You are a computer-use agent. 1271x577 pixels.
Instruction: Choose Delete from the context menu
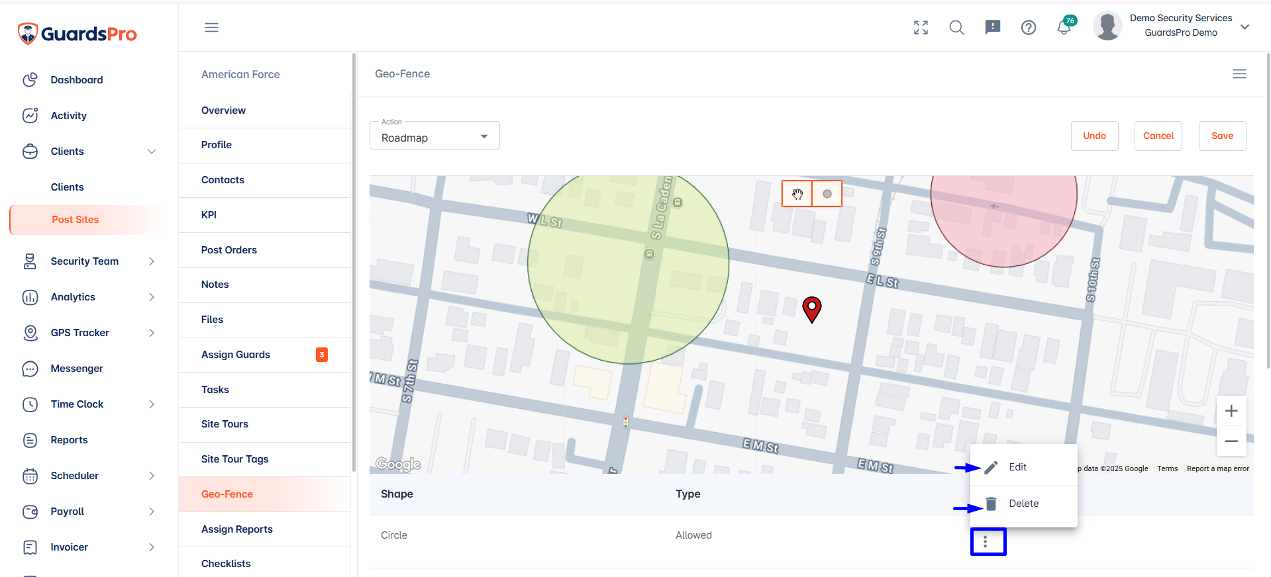click(1024, 504)
